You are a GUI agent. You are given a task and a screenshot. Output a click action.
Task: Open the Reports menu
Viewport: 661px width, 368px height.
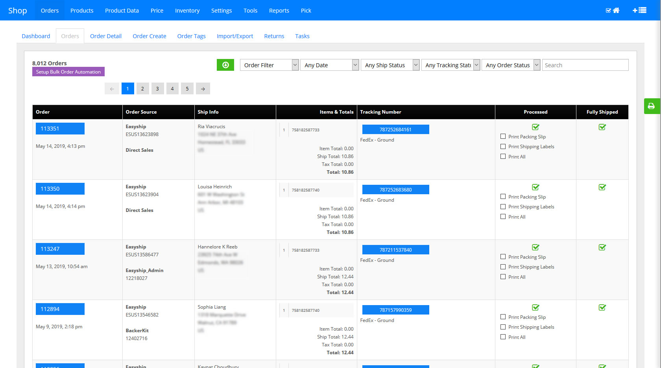(279, 10)
